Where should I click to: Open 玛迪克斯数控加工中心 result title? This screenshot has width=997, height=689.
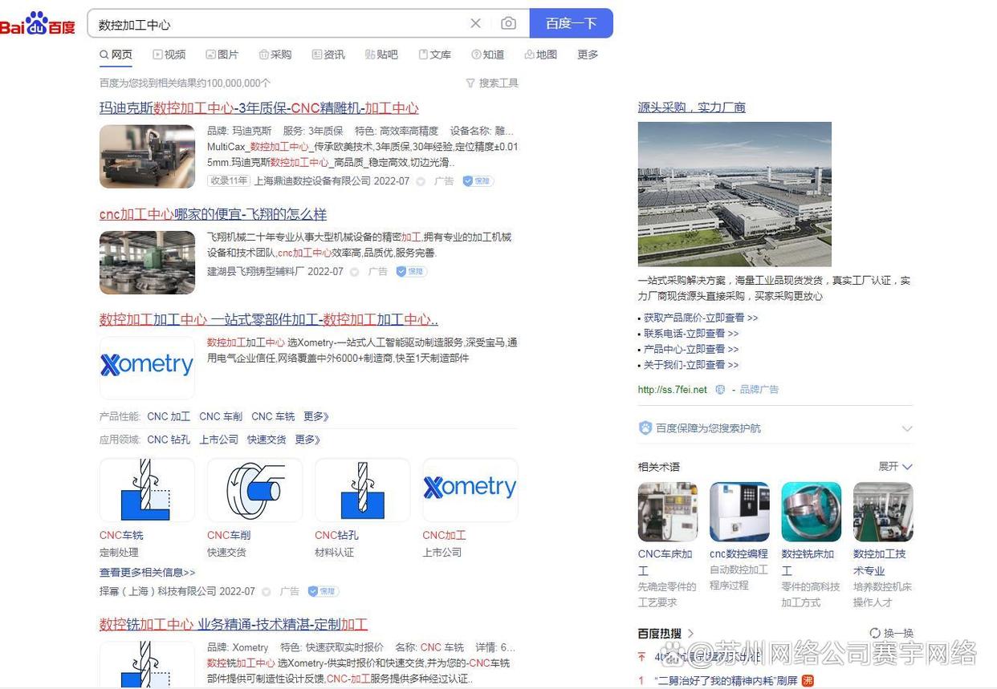[258, 108]
